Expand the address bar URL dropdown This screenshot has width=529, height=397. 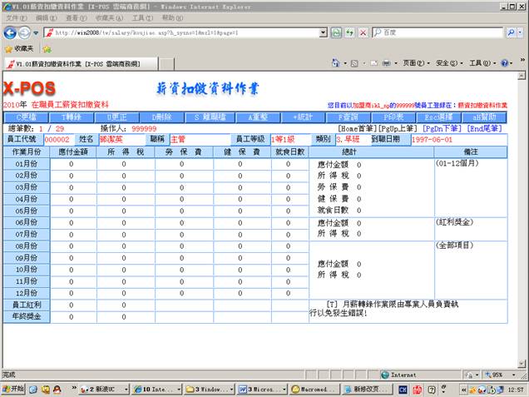pyautogui.click(x=324, y=32)
